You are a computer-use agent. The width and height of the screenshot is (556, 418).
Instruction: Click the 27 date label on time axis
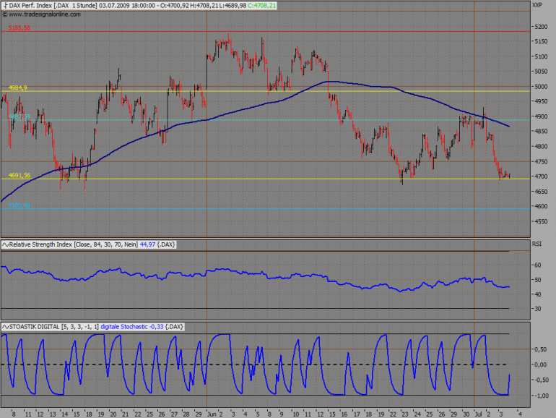point(174,414)
